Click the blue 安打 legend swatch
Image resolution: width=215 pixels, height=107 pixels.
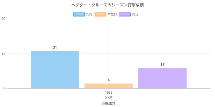tap(79, 14)
